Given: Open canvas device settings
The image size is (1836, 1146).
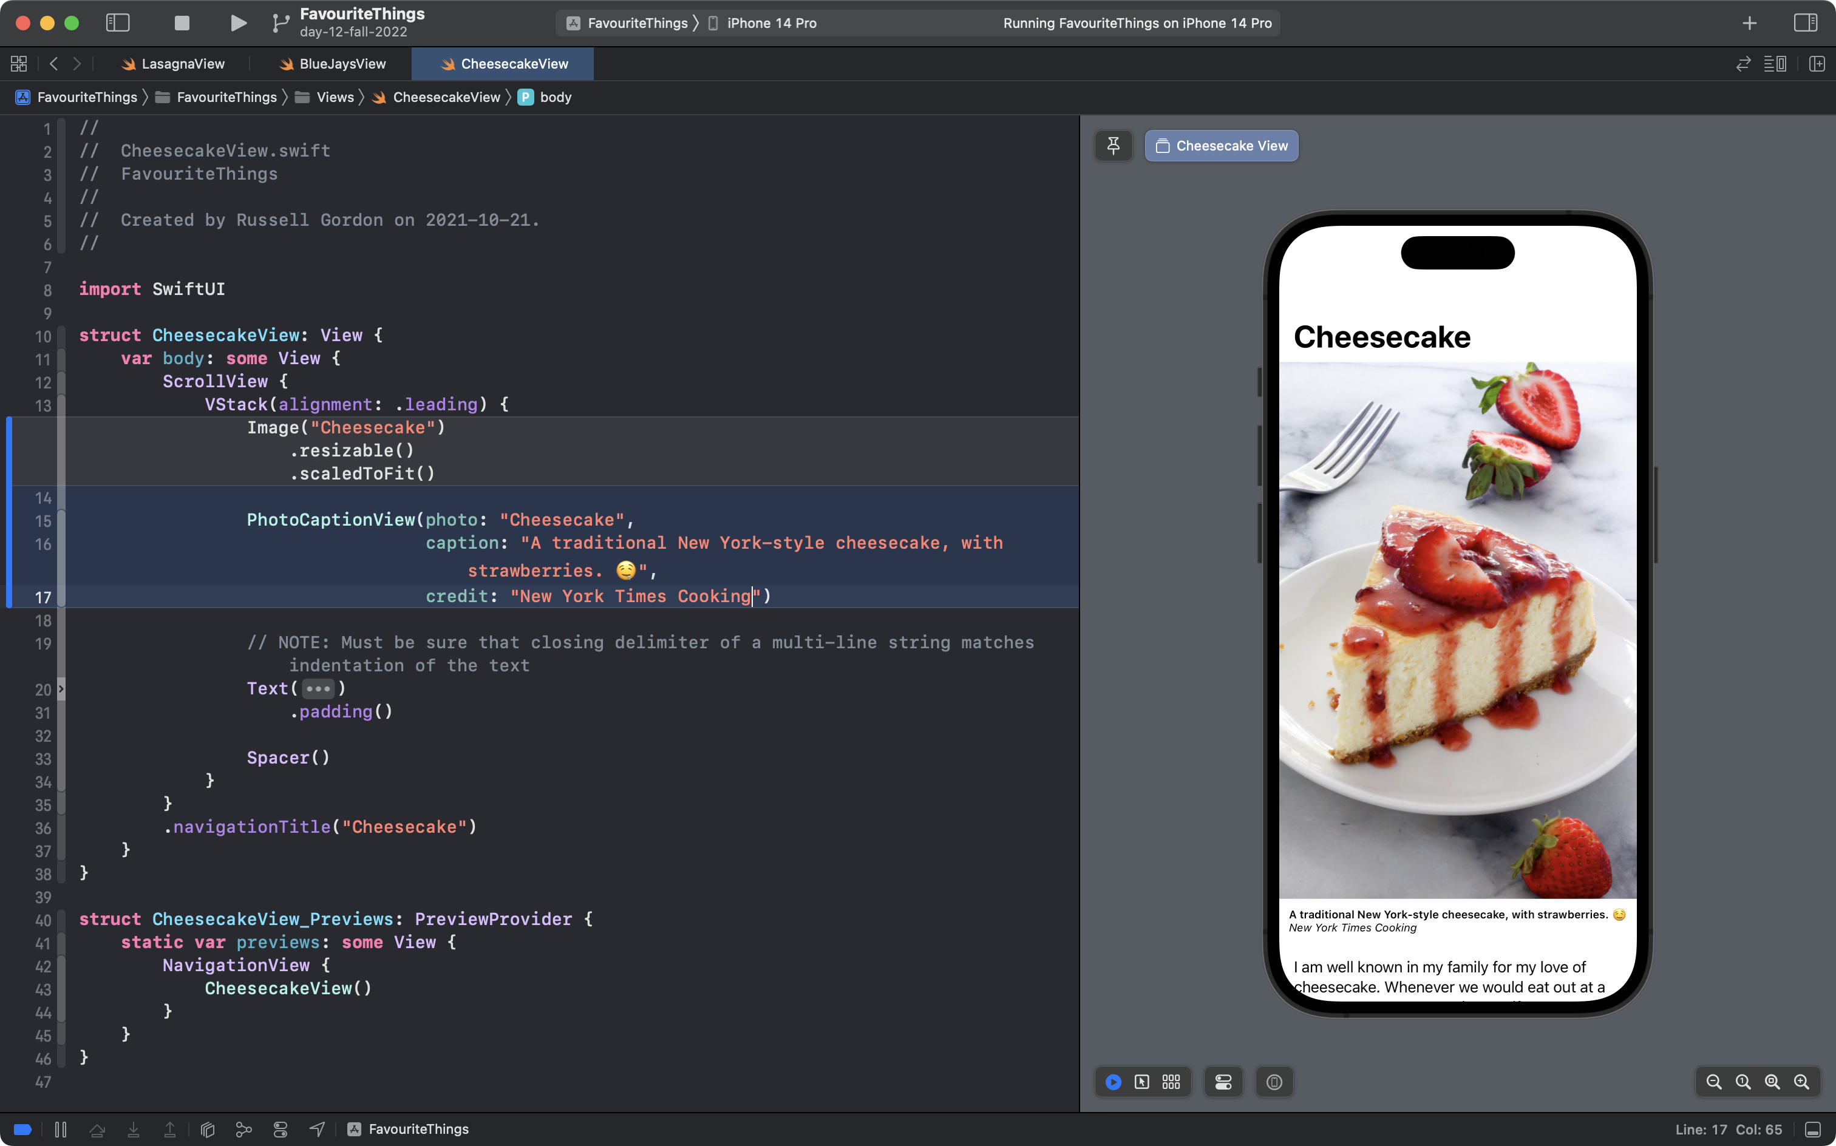Looking at the screenshot, I should 1223,1082.
